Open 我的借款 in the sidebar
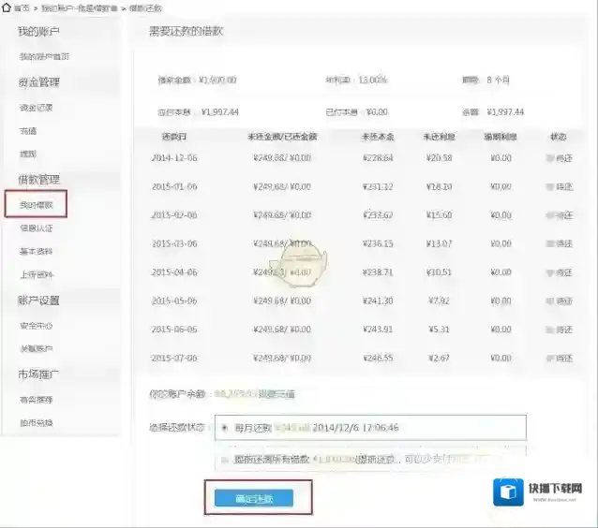Screen dimensions: 598x528 [x=36, y=205]
